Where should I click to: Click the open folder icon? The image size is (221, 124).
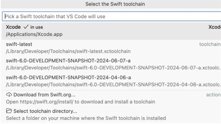coord(9,111)
